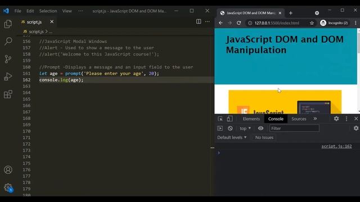Open the File menu
The width and height of the screenshot is (360, 202).
click(x=17, y=11)
